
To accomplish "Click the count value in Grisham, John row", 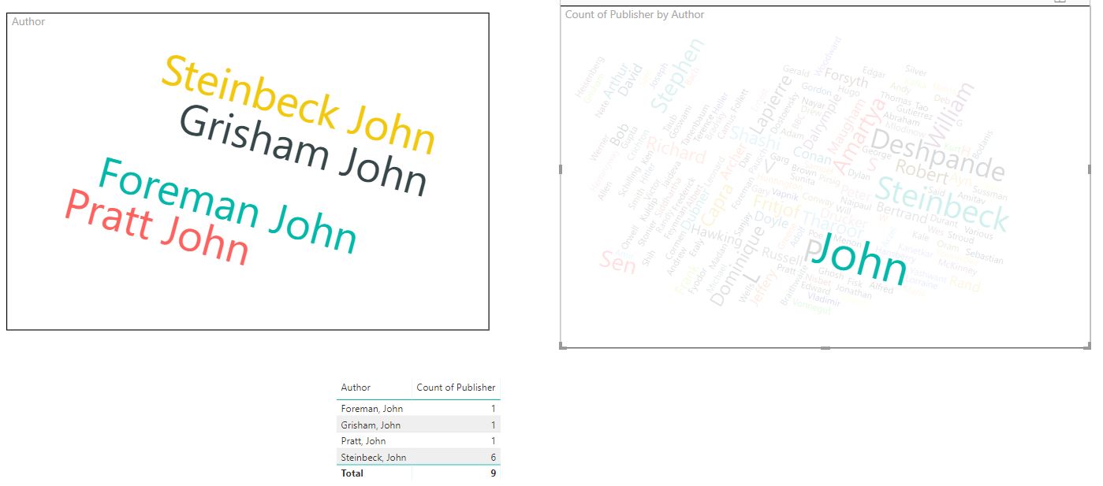I will coord(494,425).
